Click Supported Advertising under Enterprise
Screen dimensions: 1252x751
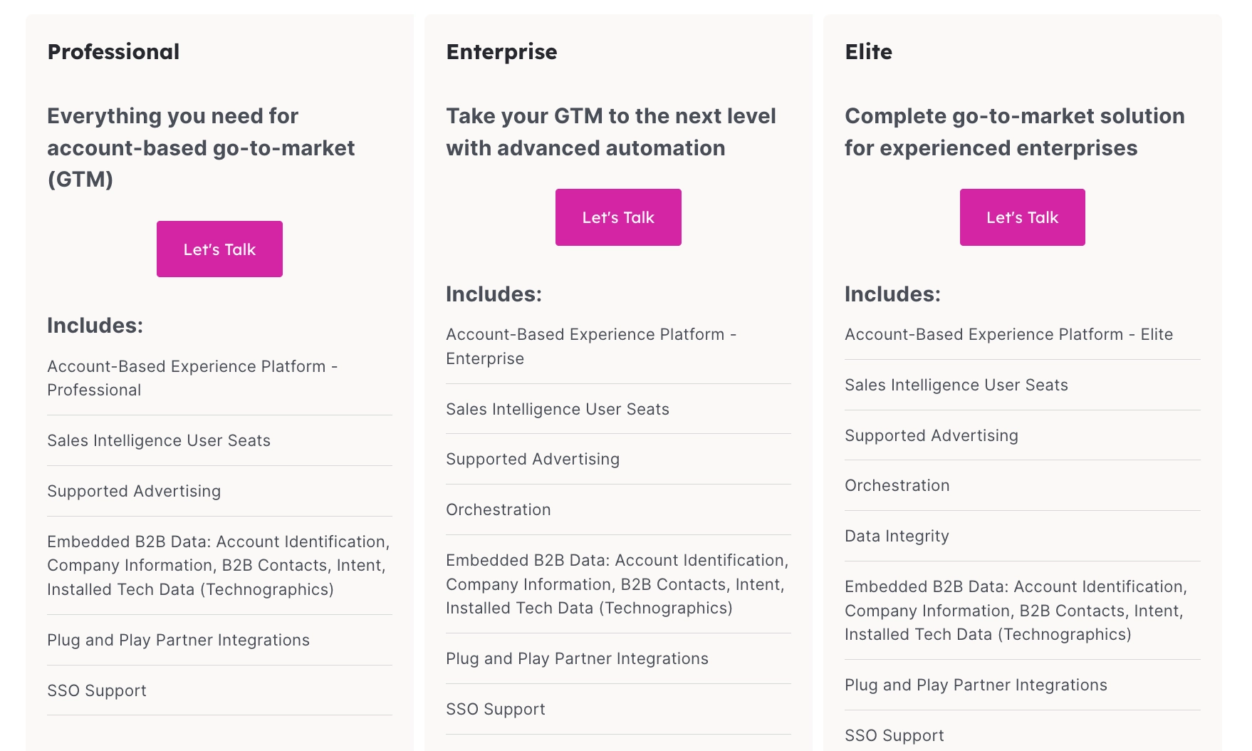click(533, 459)
